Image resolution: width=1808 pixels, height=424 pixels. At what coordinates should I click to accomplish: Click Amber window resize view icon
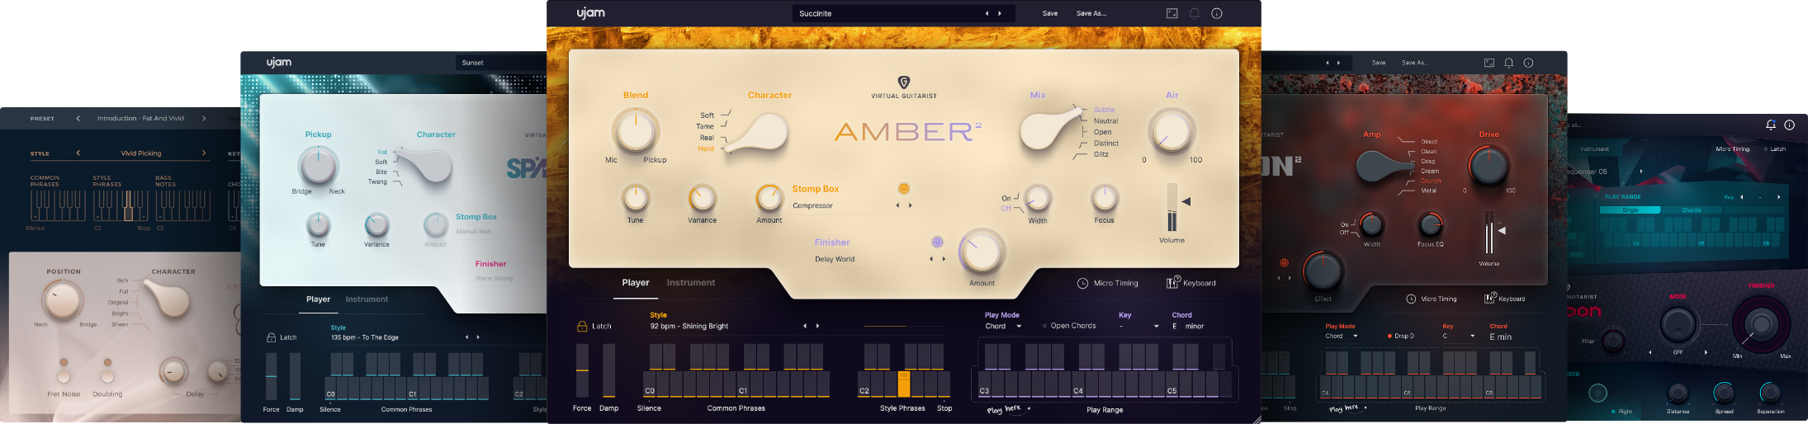1171,13
